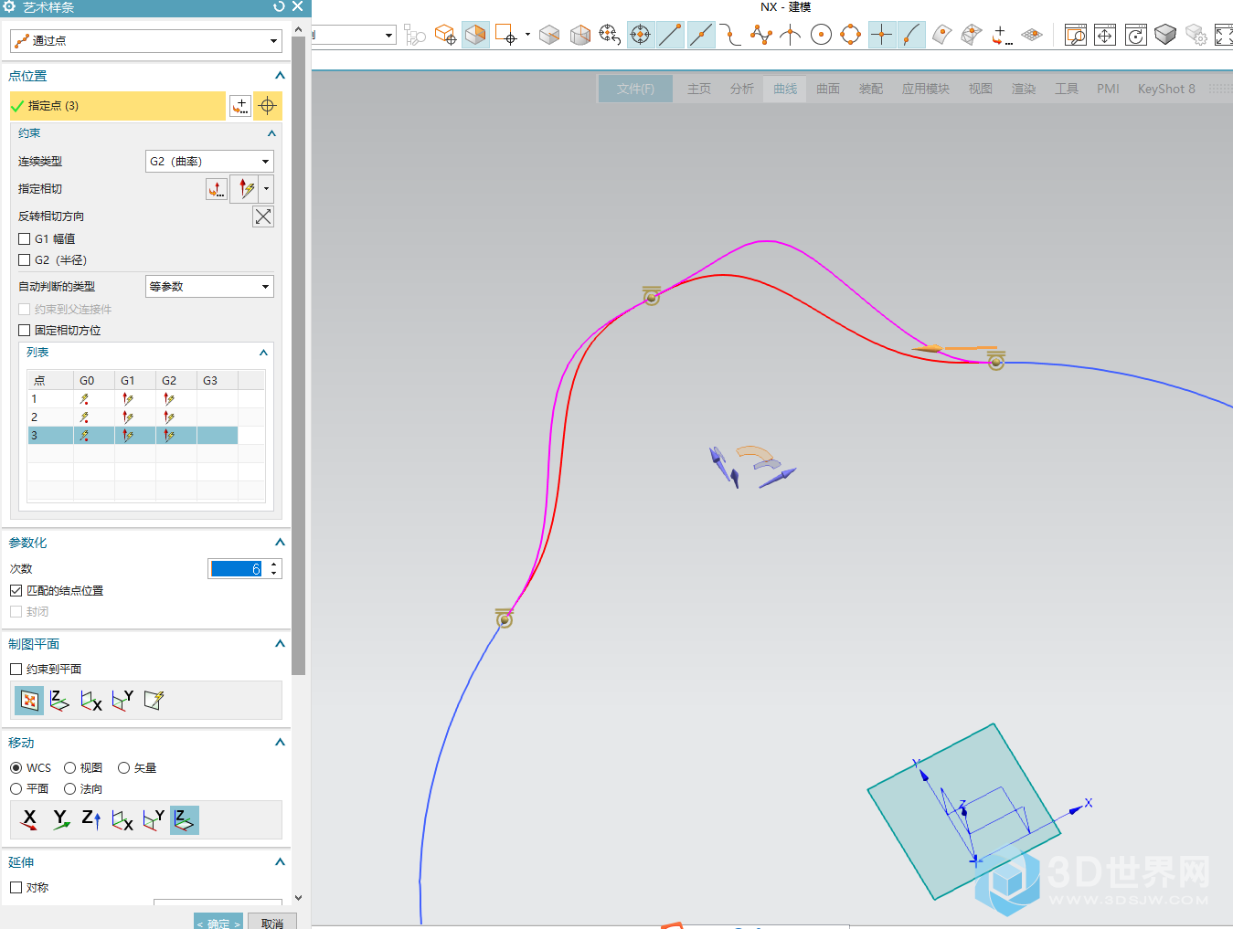Viewport: 1233px width, 929px height.
Task: Choose the Y axis move direction icon
Action: (x=60, y=820)
